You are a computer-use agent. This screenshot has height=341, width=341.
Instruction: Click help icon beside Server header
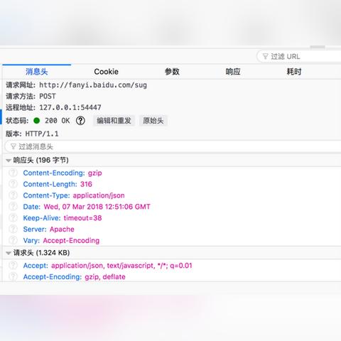[x=13, y=229]
